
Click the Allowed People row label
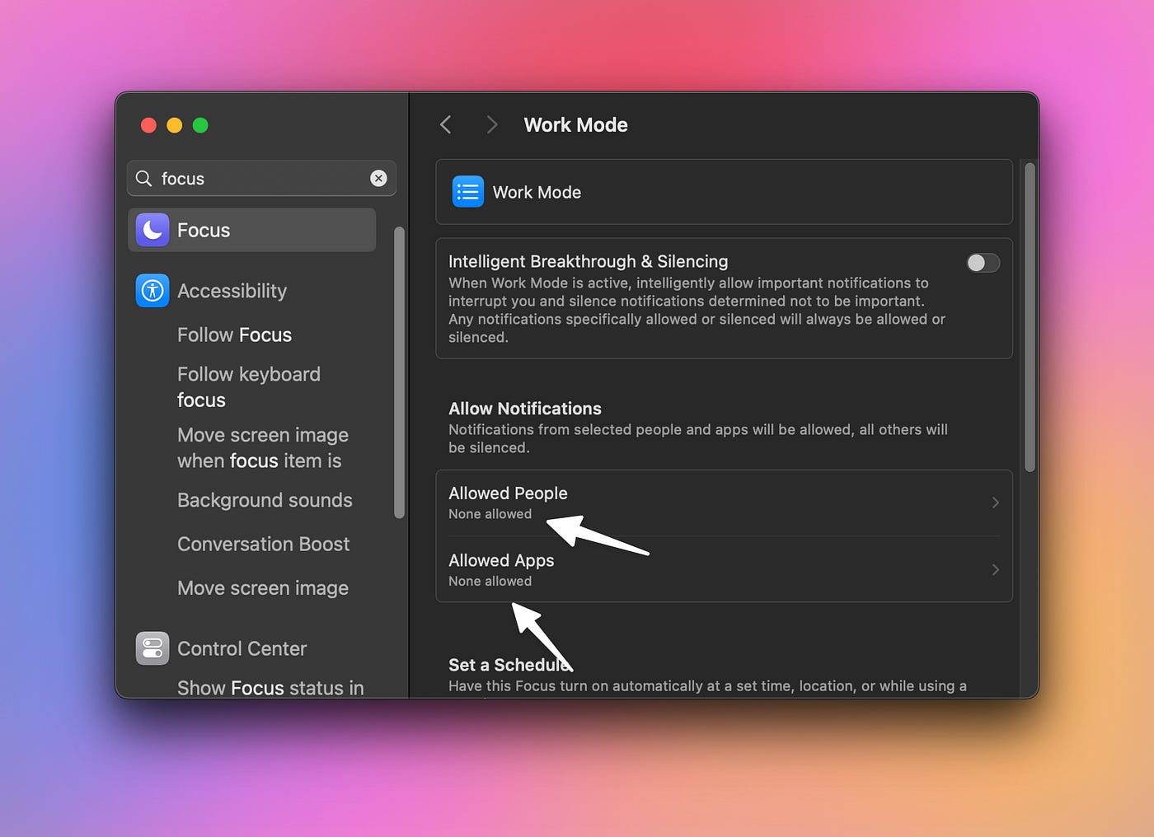click(x=508, y=493)
